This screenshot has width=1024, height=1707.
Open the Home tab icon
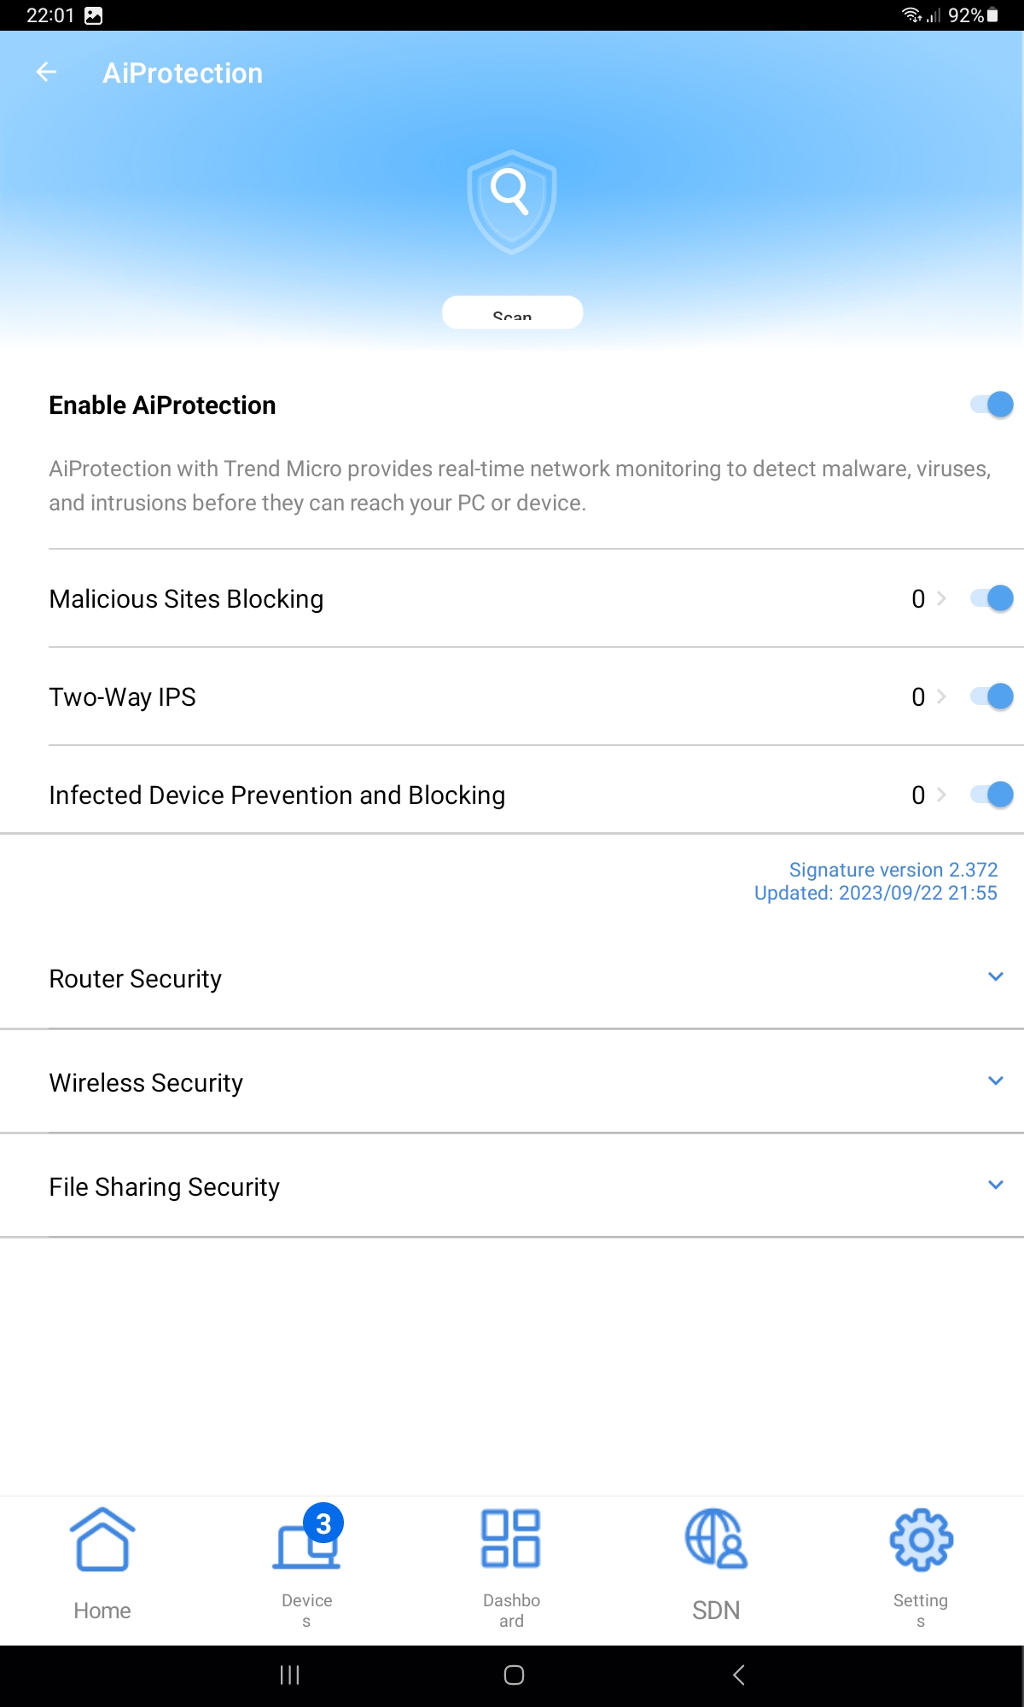click(x=102, y=1540)
